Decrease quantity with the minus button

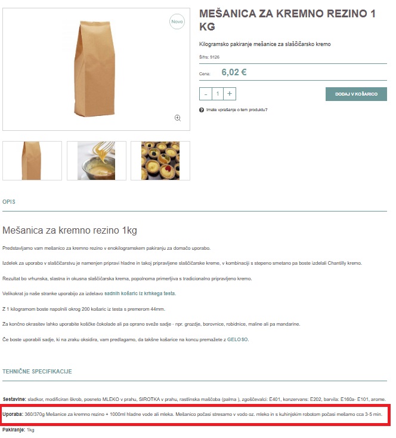pos(206,94)
